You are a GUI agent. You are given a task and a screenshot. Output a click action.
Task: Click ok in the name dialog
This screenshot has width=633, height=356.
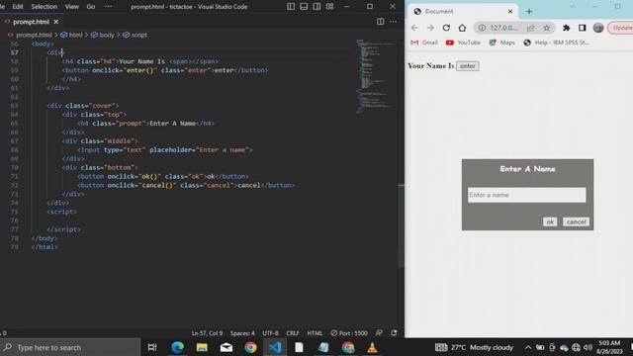pos(550,222)
